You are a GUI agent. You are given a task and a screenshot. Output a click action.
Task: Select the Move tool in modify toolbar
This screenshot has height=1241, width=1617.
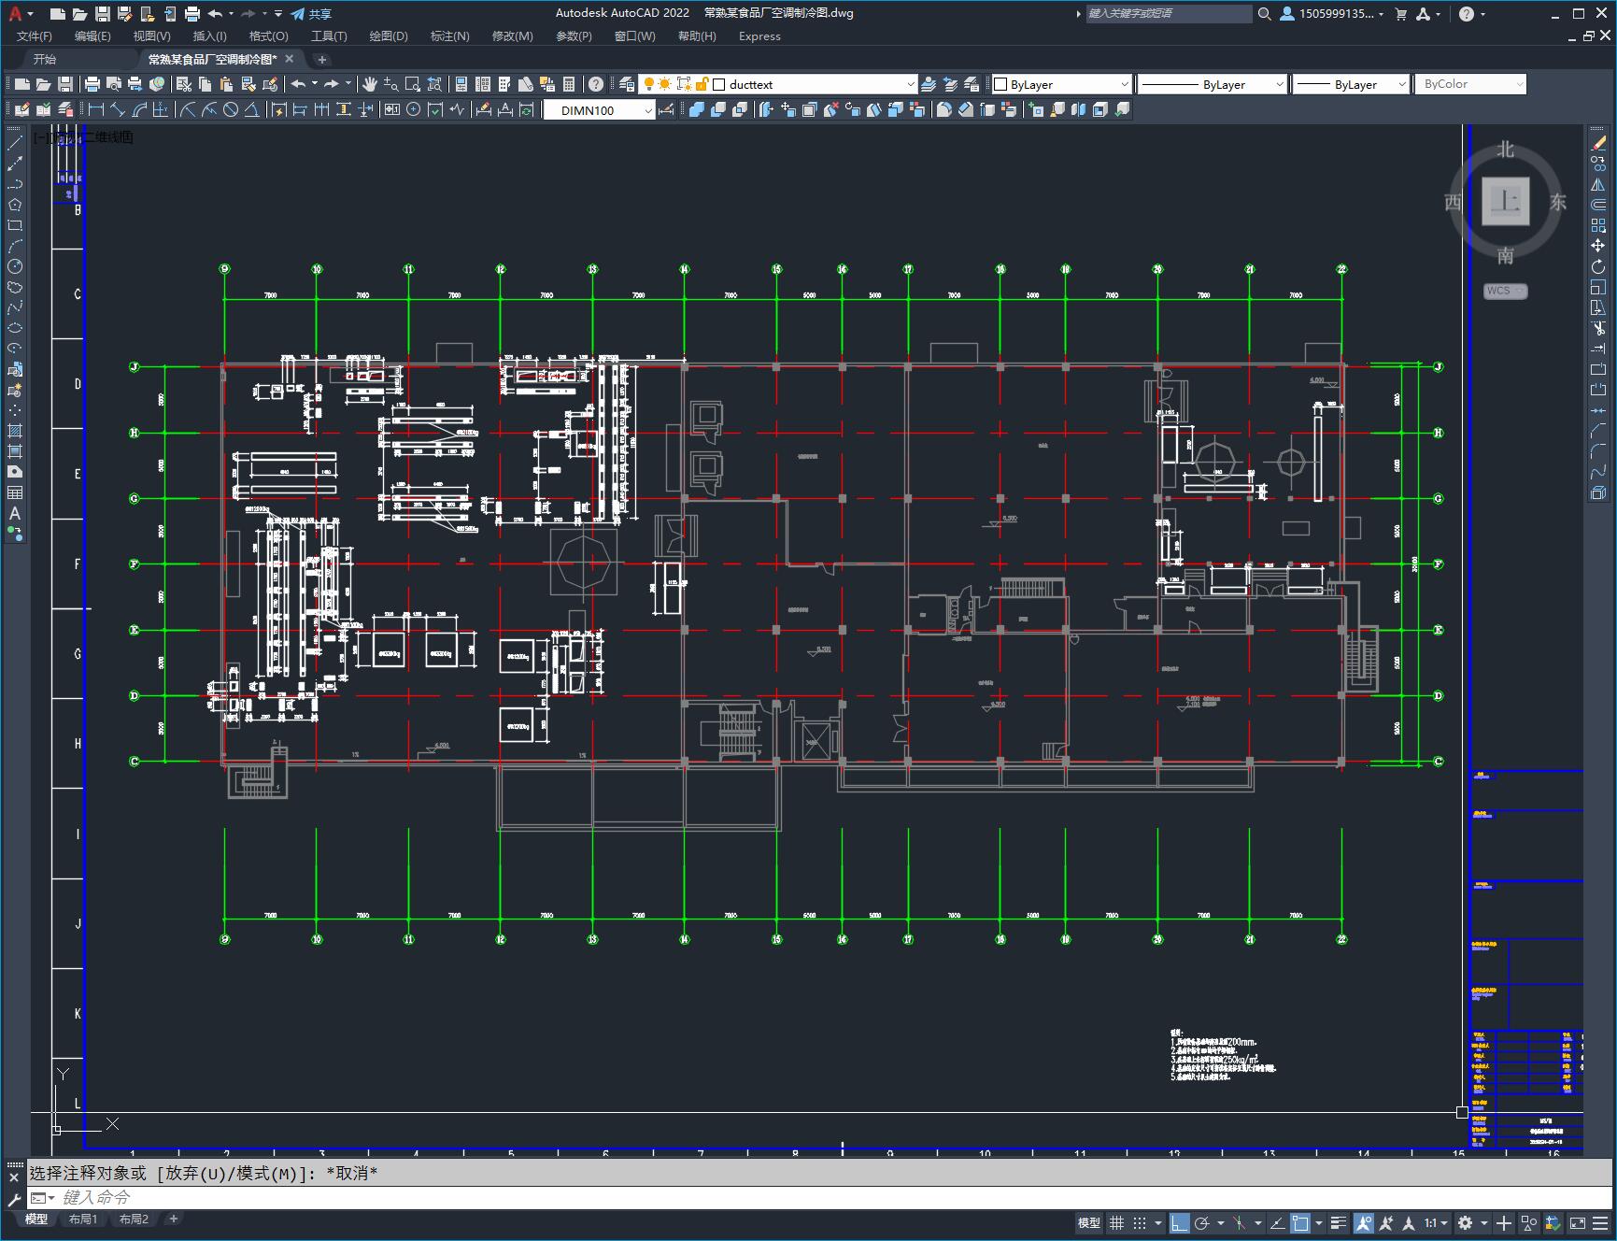coord(1598,246)
